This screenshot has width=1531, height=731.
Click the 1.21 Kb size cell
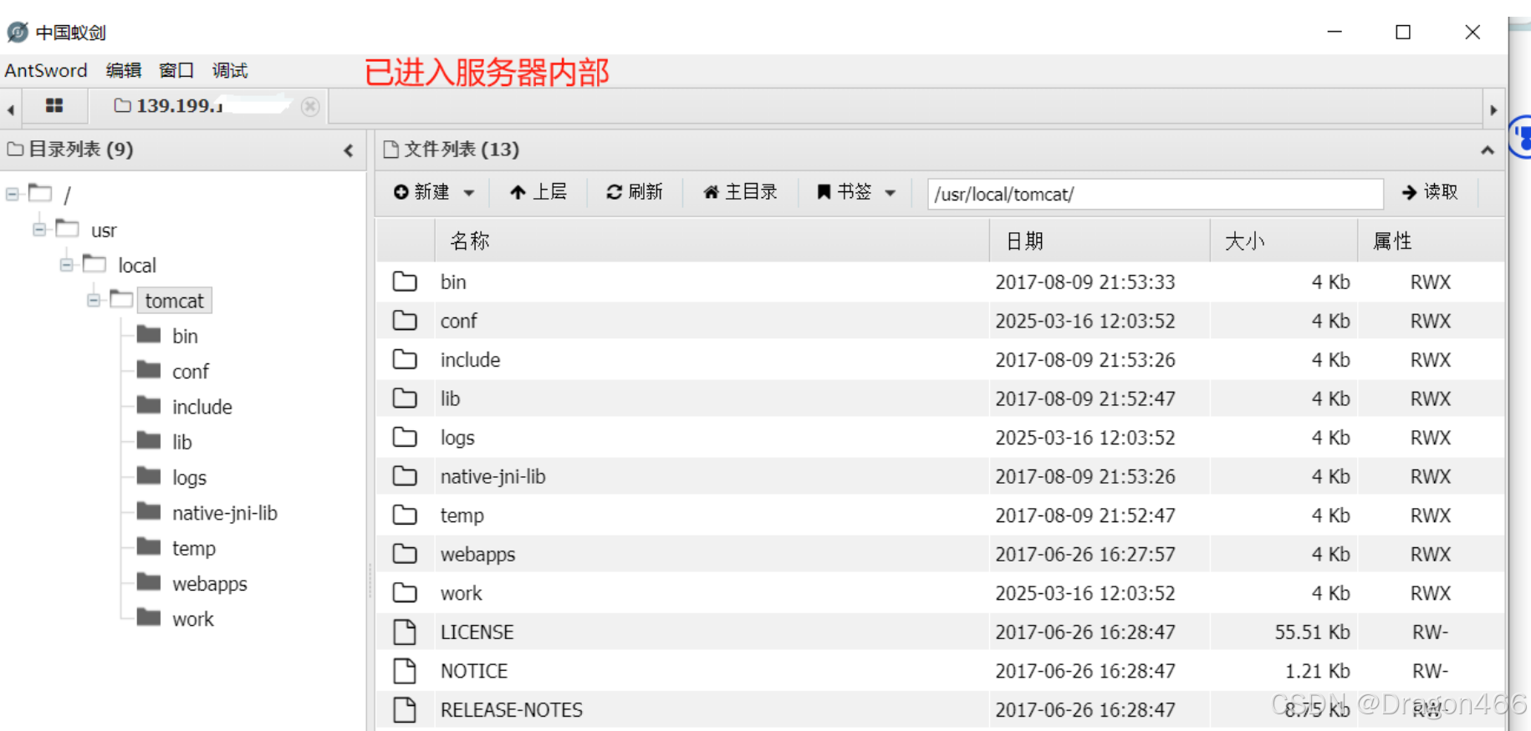point(1318,671)
